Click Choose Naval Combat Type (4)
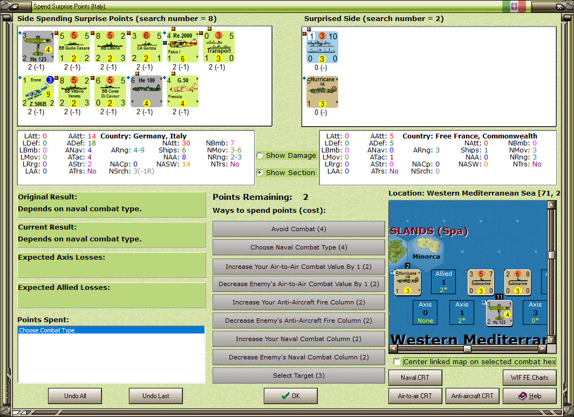The image size is (574, 417). [x=298, y=247]
